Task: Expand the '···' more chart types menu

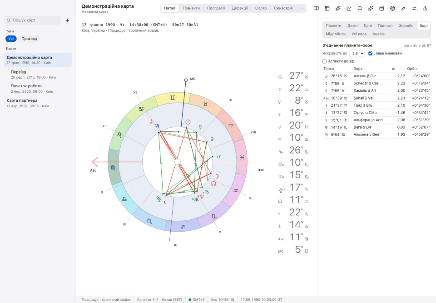Action: tap(301, 8)
